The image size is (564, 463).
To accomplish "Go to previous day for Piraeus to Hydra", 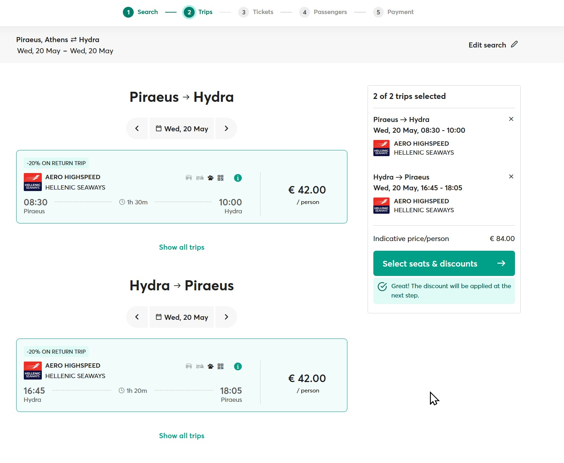I will point(137,128).
